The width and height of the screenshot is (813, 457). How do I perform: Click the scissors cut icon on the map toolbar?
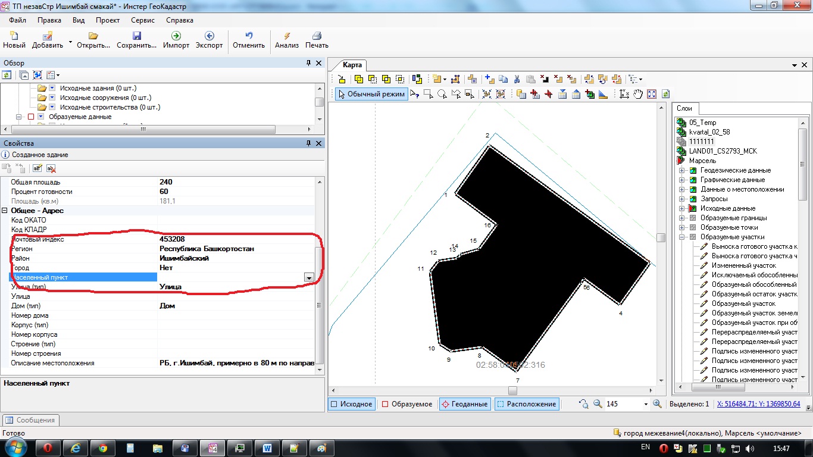tap(517, 79)
